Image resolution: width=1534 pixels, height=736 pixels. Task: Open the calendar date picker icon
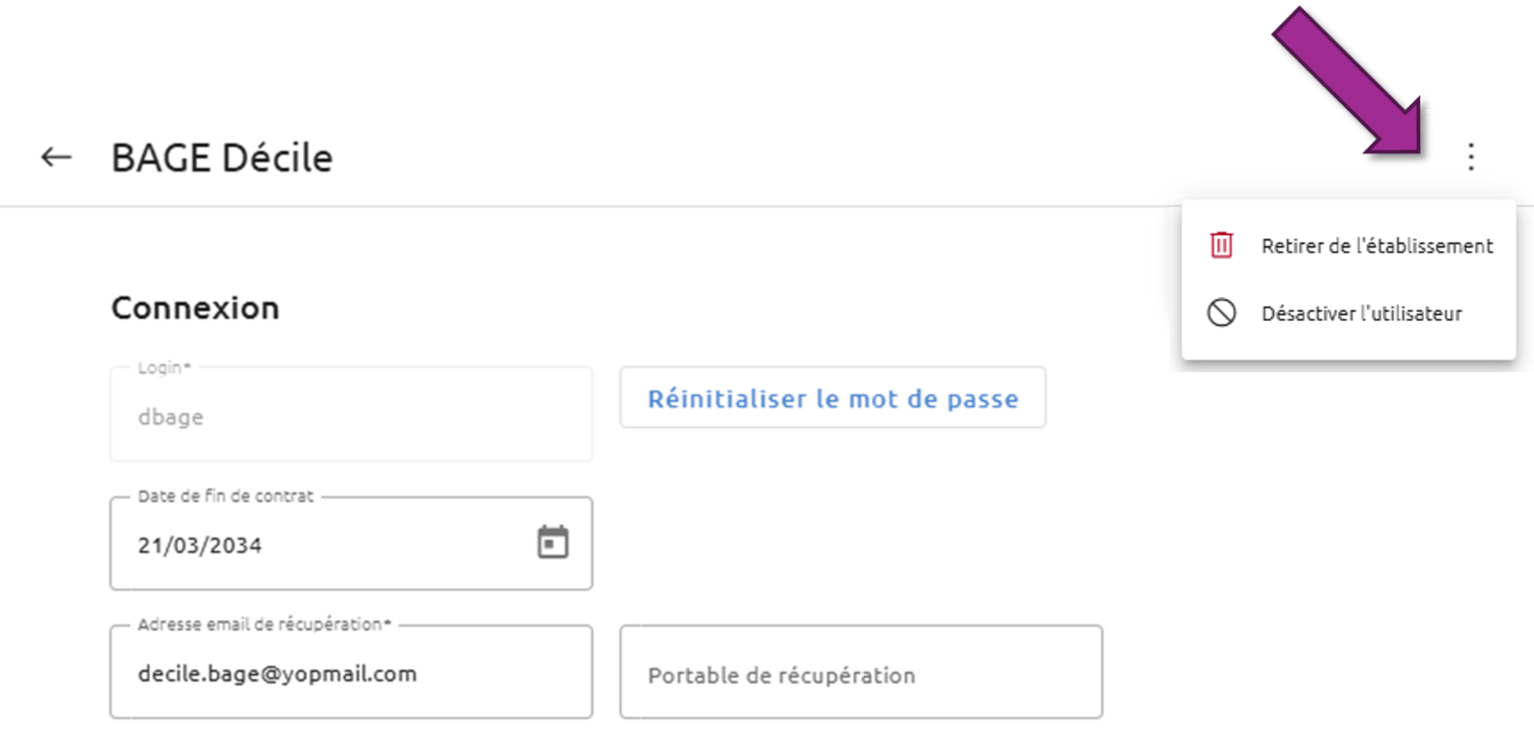point(553,542)
